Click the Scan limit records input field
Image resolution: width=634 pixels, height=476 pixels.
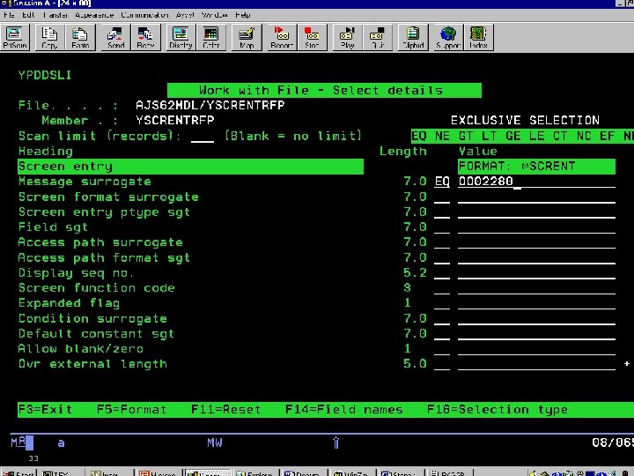(x=203, y=137)
